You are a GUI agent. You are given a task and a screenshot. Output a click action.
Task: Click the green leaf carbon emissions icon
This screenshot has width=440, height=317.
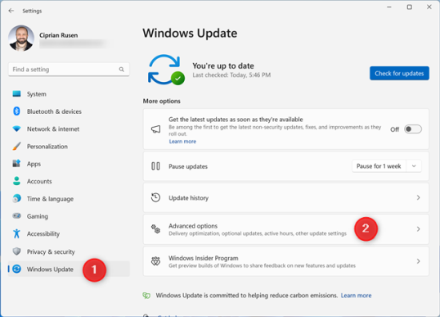tap(146, 296)
